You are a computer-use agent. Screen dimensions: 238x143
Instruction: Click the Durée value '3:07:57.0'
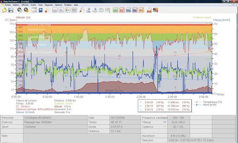coord(116,127)
